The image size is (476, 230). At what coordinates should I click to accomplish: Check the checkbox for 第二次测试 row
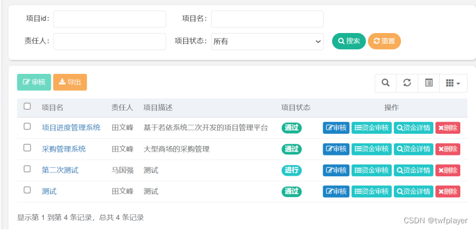point(27,169)
